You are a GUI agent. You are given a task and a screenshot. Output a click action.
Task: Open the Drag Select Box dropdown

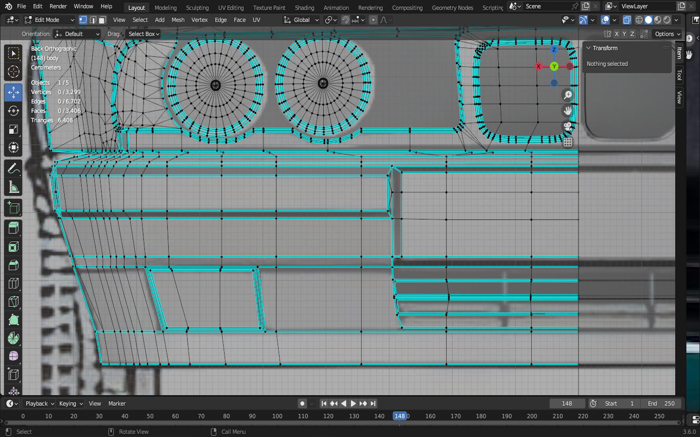143,34
